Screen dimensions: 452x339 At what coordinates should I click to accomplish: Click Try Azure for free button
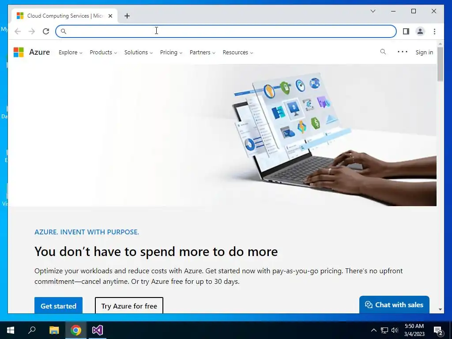(x=129, y=305)
